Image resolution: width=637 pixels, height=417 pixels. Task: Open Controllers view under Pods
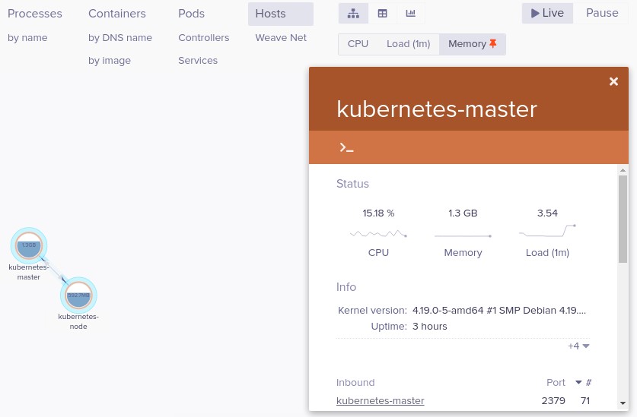203,38
